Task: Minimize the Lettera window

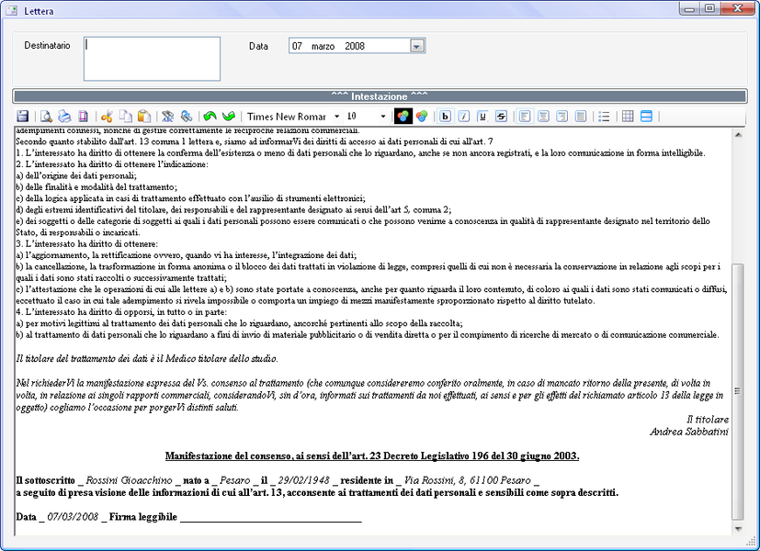Action: pyautogui.click(x=689, y=8)
